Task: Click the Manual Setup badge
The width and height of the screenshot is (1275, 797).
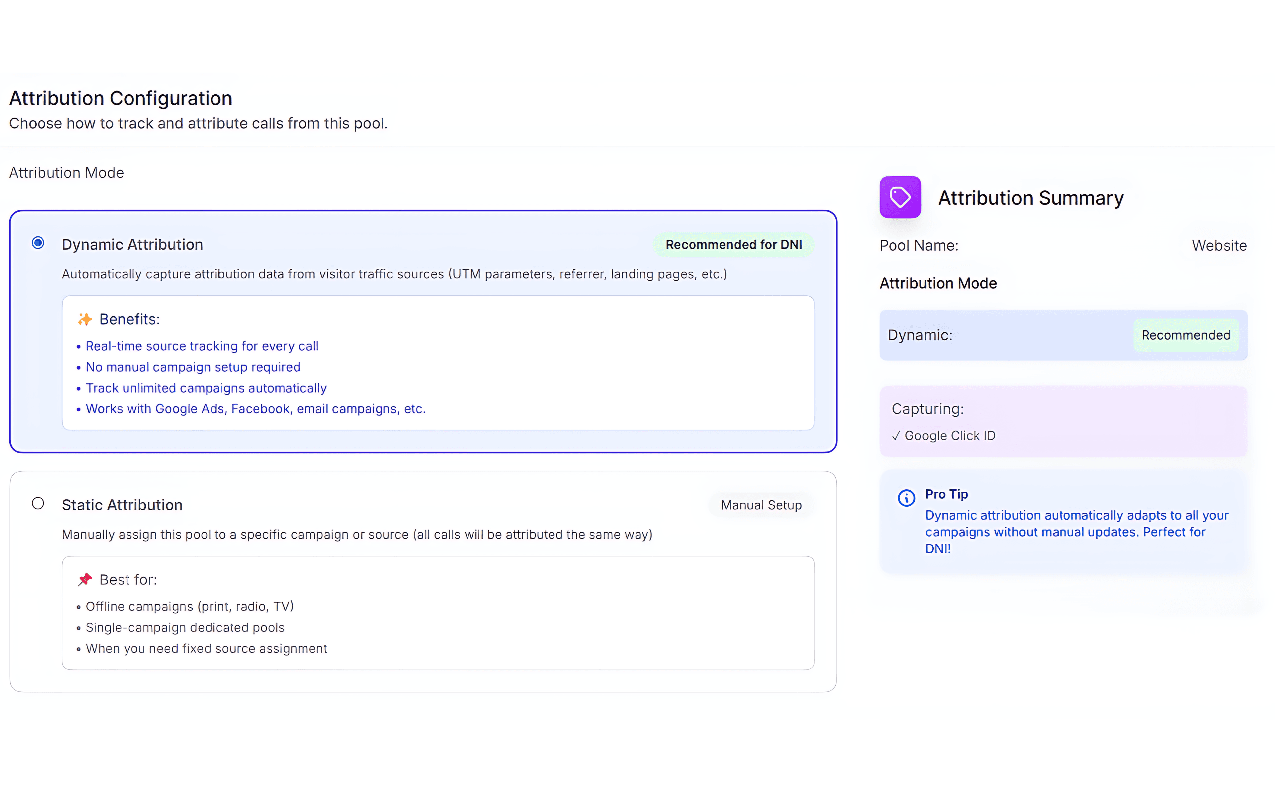Action: [x=761, y=505]
